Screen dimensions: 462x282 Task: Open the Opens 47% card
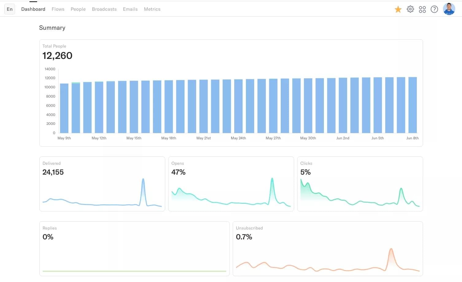pos(231,184)
